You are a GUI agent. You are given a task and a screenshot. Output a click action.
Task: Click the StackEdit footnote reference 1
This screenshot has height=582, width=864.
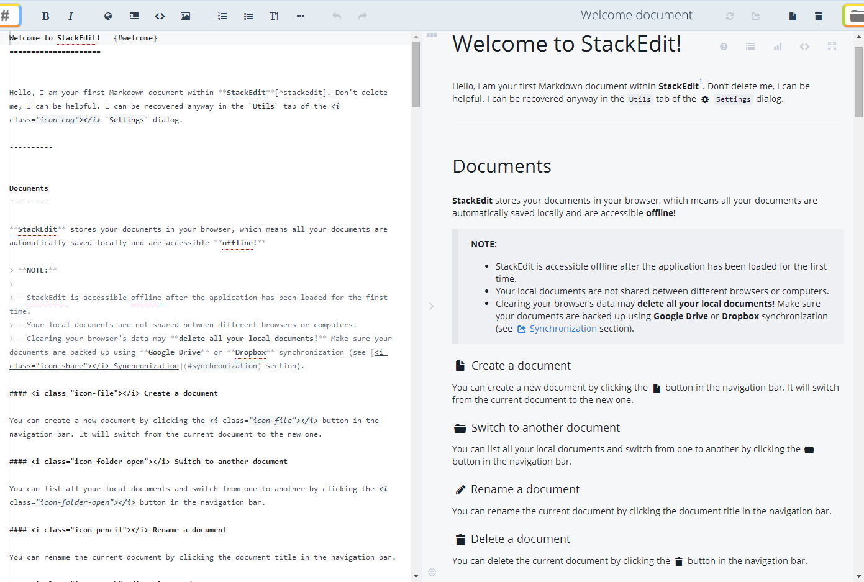(701, 82)
